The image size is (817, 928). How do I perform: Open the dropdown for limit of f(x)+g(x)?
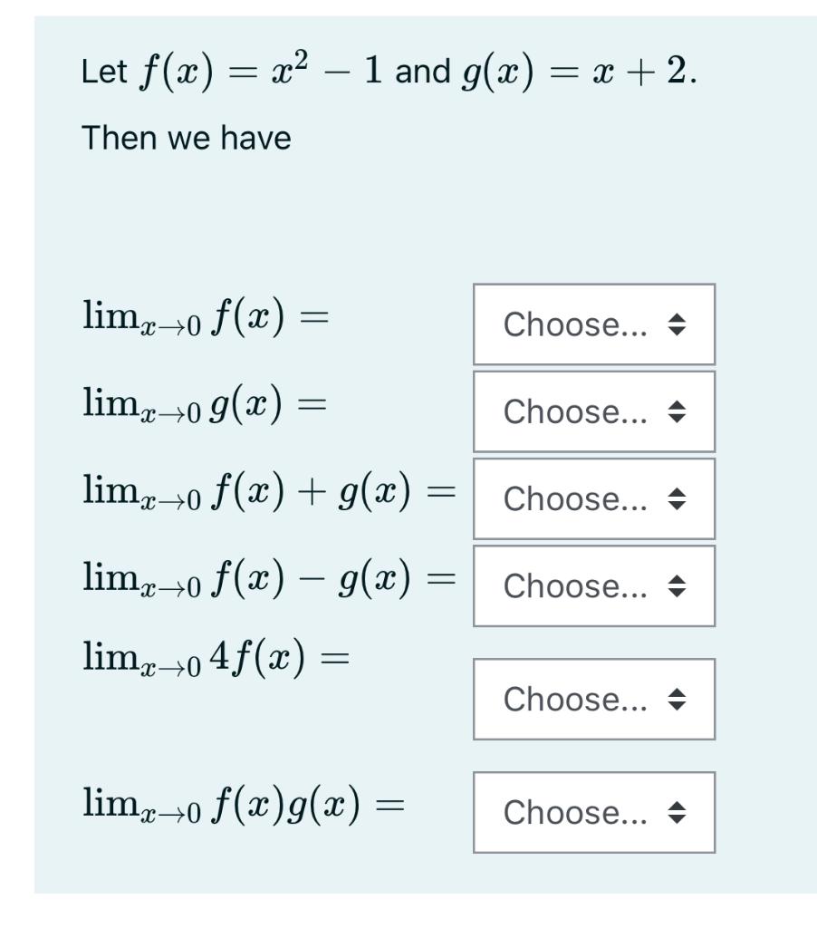pos(593,499)
